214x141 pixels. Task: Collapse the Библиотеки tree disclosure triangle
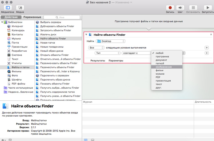pyautogui.click(x=2, y=22)
